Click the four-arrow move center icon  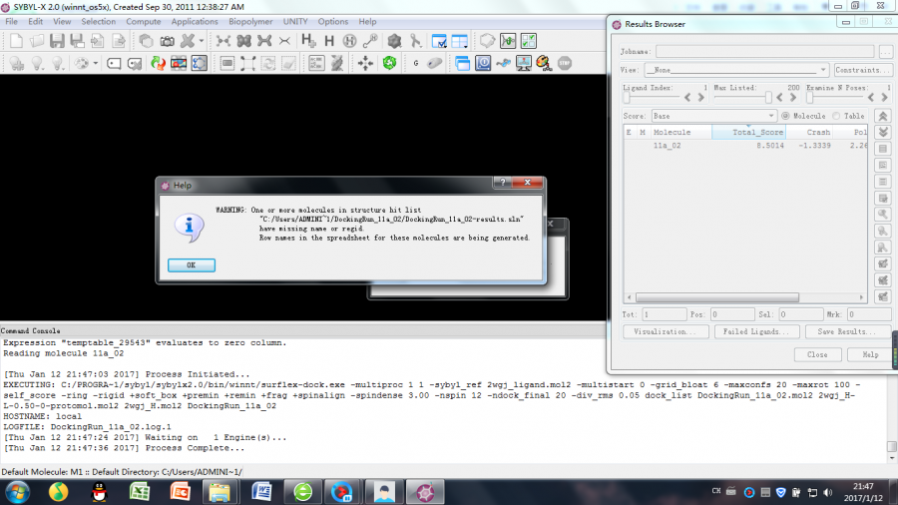click(x=365, y=63)
